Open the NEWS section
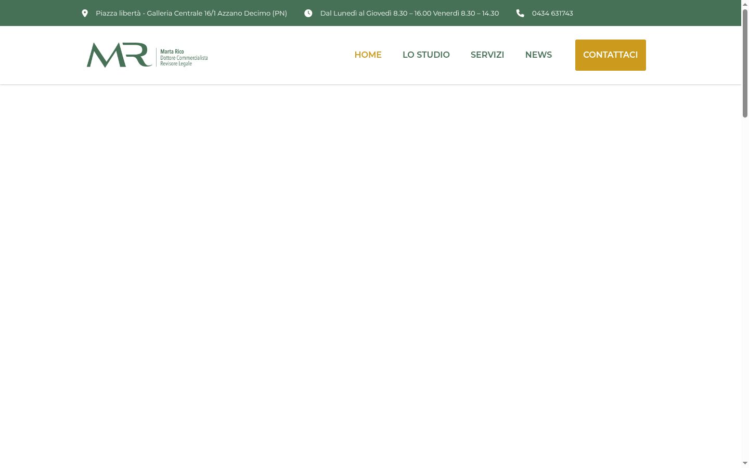 538,55
